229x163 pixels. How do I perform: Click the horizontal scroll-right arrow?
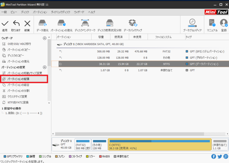[228, 134]
